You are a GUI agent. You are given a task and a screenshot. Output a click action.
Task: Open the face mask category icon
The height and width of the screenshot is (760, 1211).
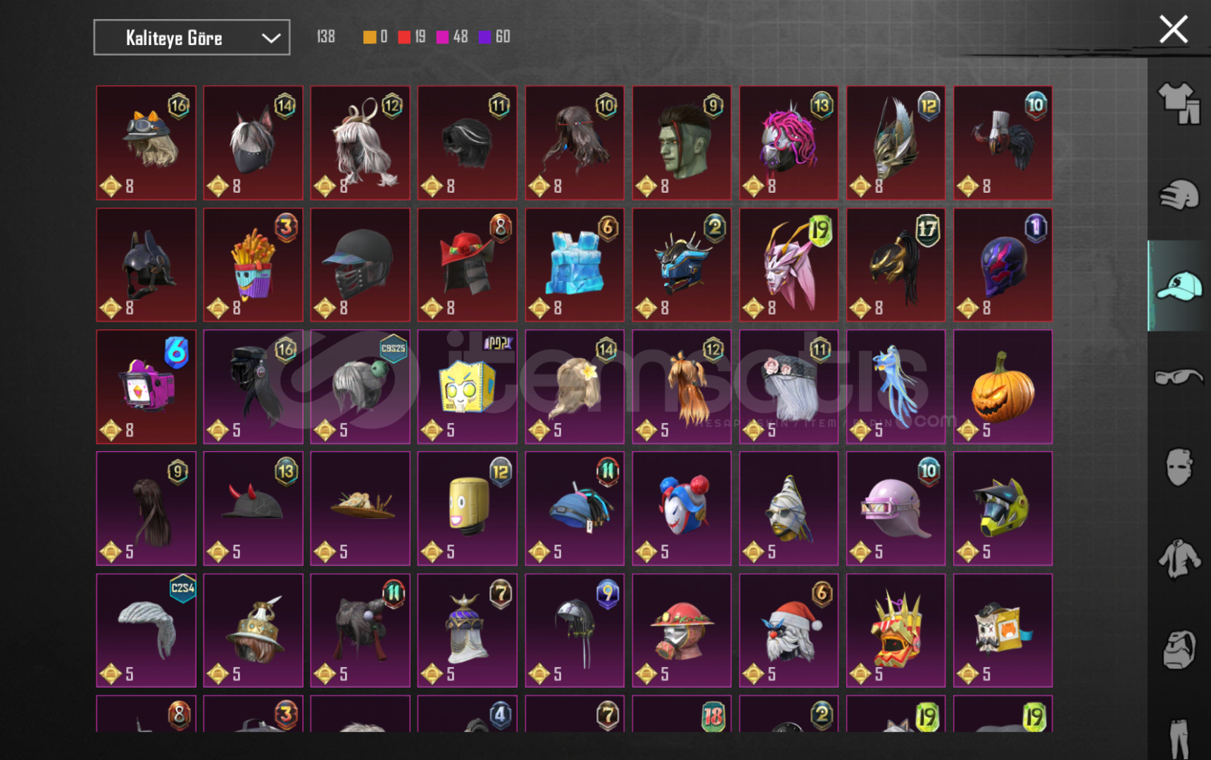1179,467
